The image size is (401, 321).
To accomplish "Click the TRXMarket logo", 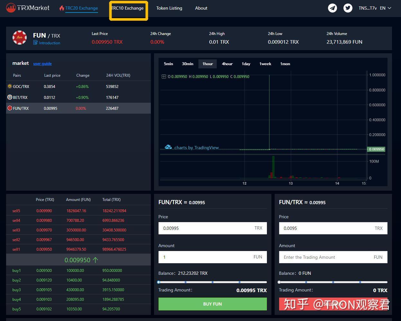I will tap(28, 8).
